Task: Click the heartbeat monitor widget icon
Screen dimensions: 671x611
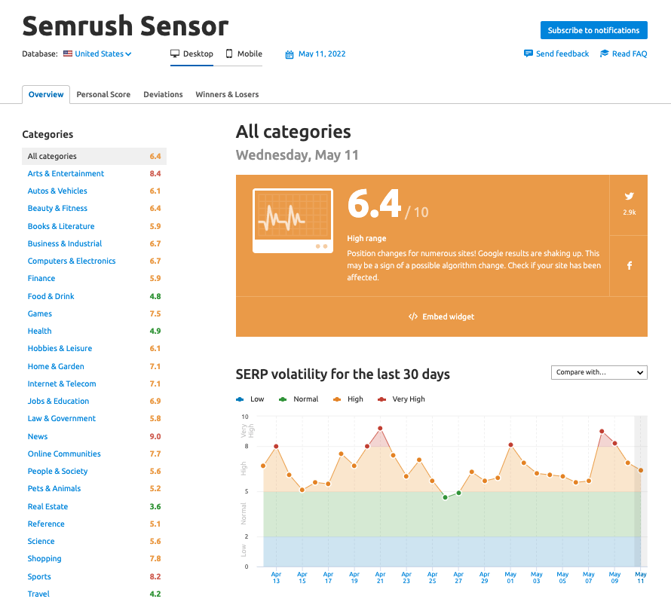Action: (x=293, y=220)
